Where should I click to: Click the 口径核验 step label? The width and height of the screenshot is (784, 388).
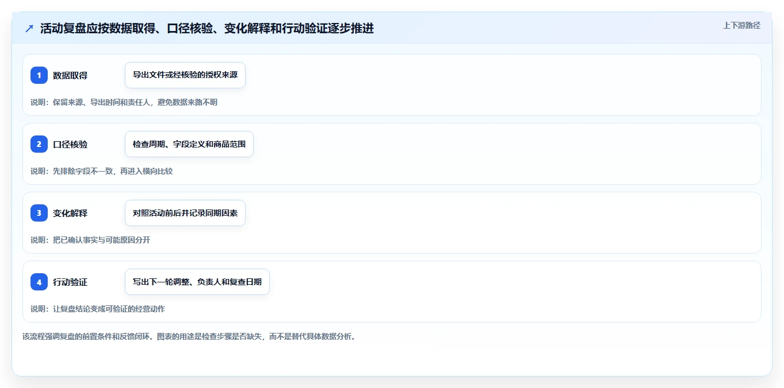click(70, 144)
